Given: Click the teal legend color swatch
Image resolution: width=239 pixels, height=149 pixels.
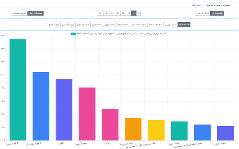Looking at the screenshot, I should tap(74, 34).
